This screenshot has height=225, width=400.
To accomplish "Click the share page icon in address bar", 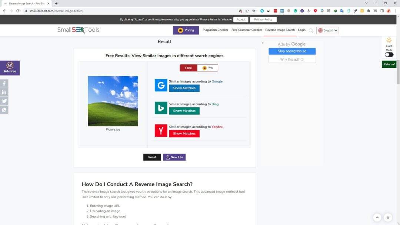I will pos(247,11).
